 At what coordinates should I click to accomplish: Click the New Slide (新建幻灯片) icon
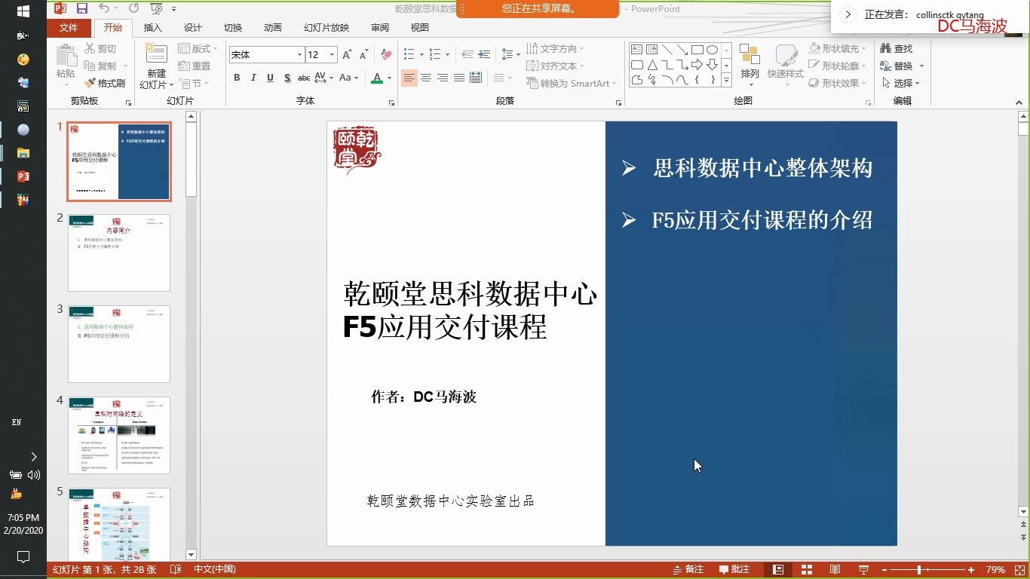click(156, 55)
